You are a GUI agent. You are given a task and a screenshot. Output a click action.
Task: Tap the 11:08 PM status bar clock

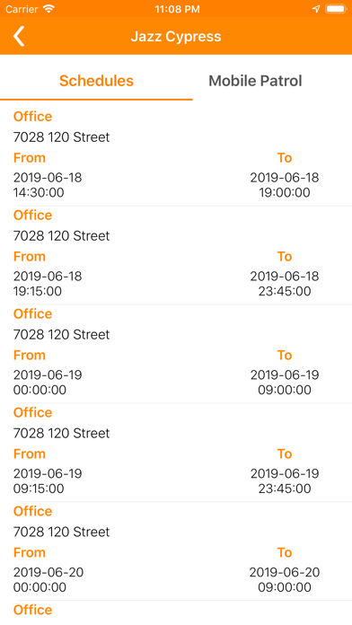[x=177, y=9]
